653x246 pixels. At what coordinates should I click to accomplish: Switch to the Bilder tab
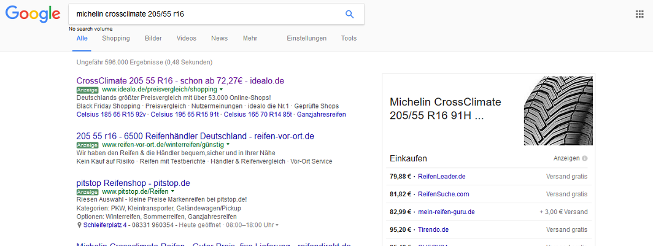pos(153,38)
